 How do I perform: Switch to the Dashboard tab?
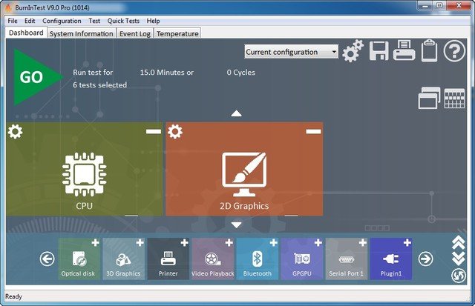click(x=26, y=33)
